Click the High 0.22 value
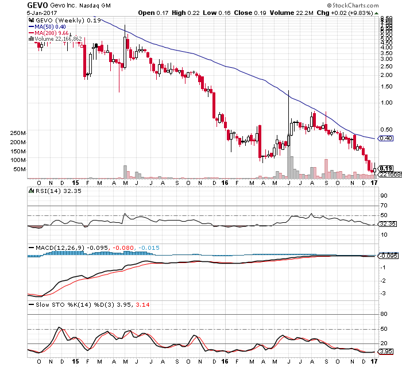 click(185, 13)
